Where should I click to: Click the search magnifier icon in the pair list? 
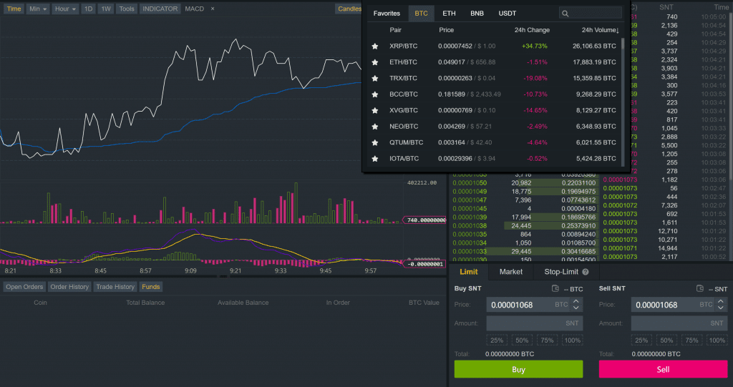[x=565, y=14]
